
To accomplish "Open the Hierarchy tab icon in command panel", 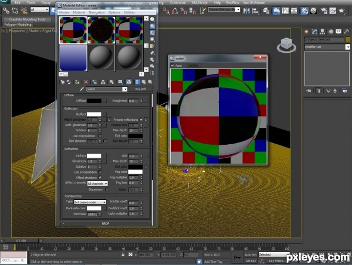I will click(322, 32).
